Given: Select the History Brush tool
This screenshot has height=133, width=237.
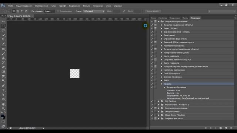Looking at the screenshot, I should pos(3,62).
